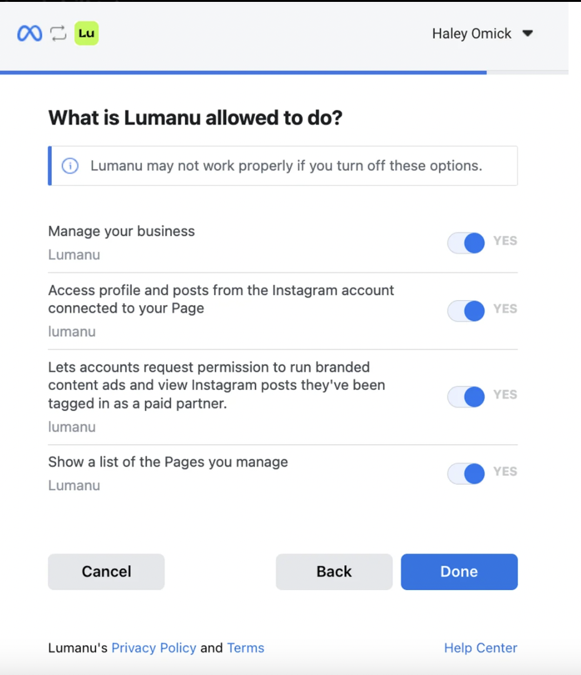Click the blue progress bar at top
The image size is (581, 675).
(243, 72)
